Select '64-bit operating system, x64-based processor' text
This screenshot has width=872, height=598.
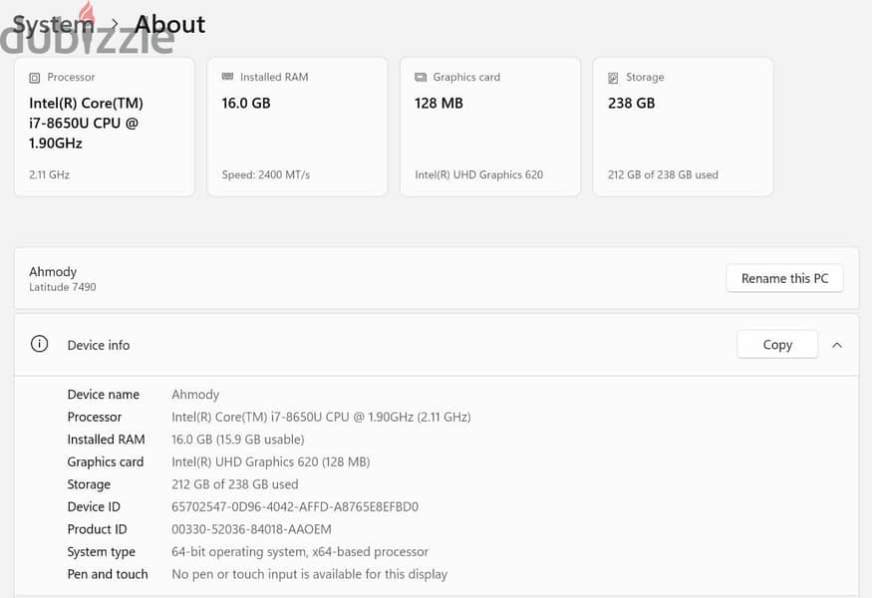300,552
